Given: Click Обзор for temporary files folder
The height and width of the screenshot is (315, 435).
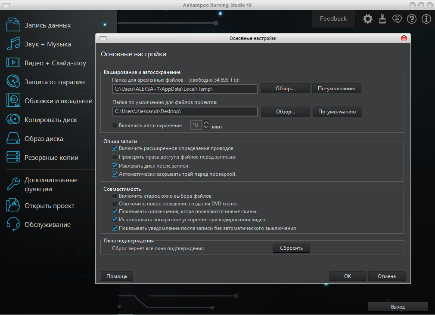Looking at the screenshot, I should (285, 89).
